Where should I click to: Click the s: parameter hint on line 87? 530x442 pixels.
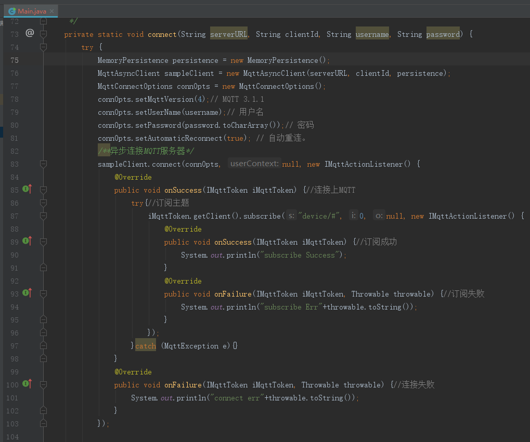tap(291, 216)
